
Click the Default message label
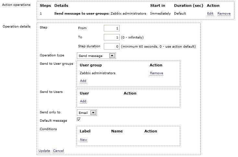(53, 121)
